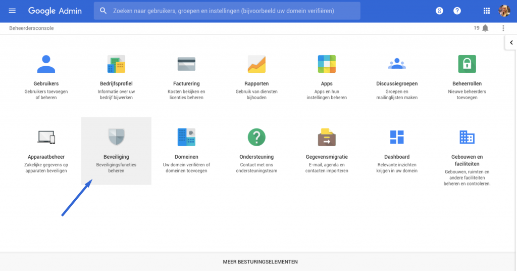The width and height of the screenshot is (517, 271).
Task: Click the Discussiegroepen title text
Action: pyautogui.click(x=397, y=84)
